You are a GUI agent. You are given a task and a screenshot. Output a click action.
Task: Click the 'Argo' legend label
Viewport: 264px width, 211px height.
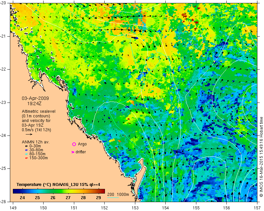82,144
